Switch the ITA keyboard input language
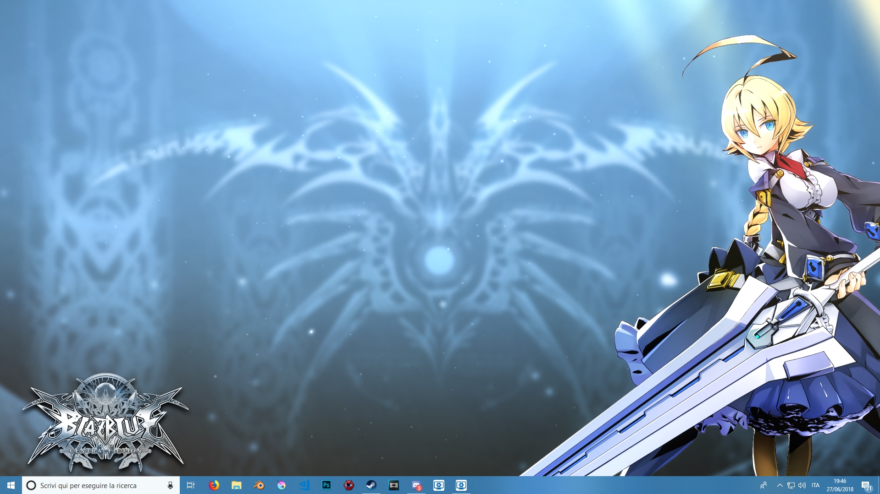 tap(815, 485)
